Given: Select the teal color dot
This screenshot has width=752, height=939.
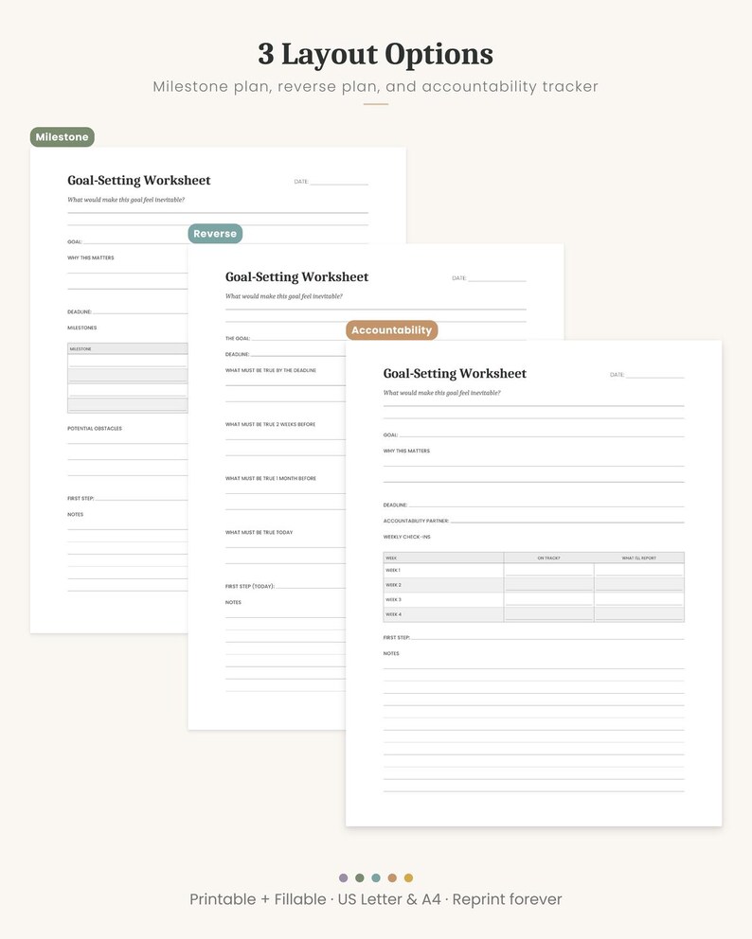Looking at the screenshot, I should [x=376, y=877].
